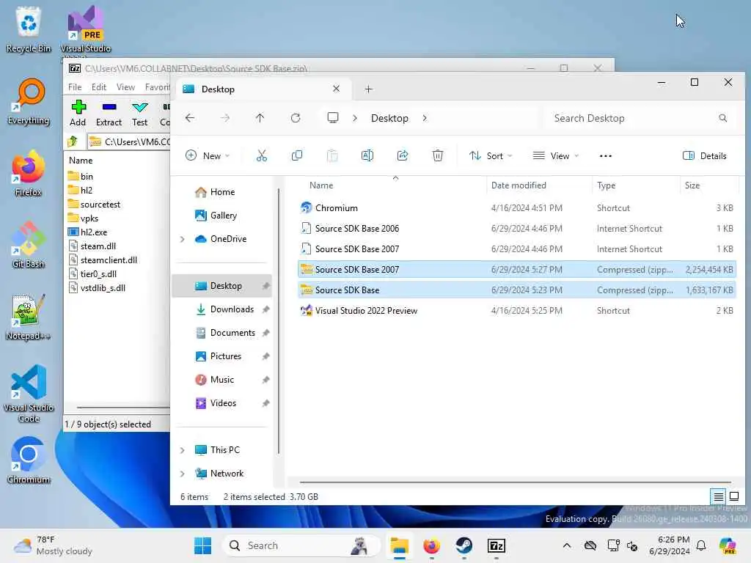Select the Chromium shortcut file row

point(517,207)
